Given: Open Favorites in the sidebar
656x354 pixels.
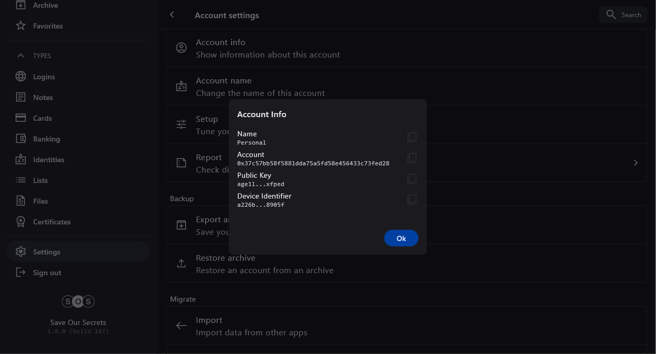Looking at the screenshot, I should (x=48, y=26).
